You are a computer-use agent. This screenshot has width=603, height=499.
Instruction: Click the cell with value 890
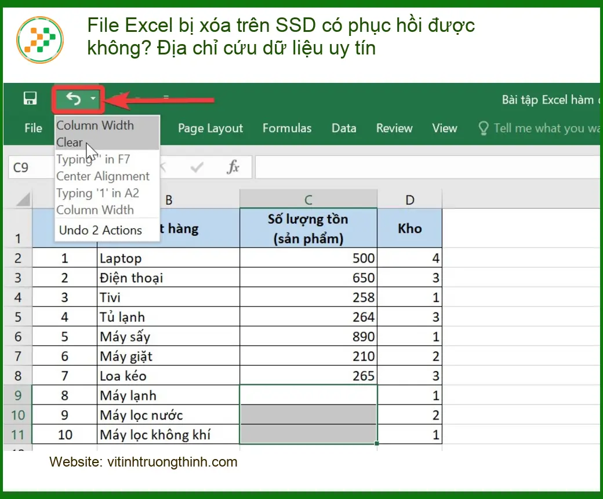(x=308, y=336)
